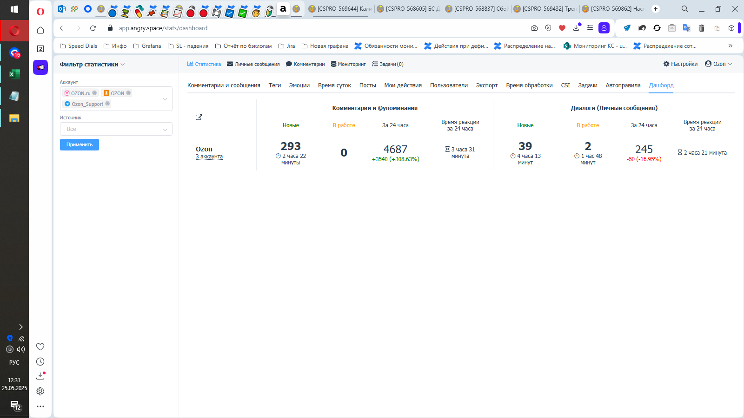The height and width of the screenshot is (418, 744).
Task: Open the Мониторинг section
Action: tap(348, 64)
